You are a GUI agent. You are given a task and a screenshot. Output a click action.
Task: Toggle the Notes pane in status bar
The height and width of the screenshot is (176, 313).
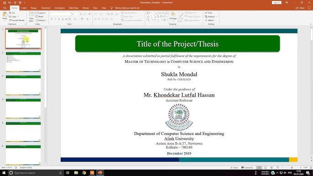point(235,168)
